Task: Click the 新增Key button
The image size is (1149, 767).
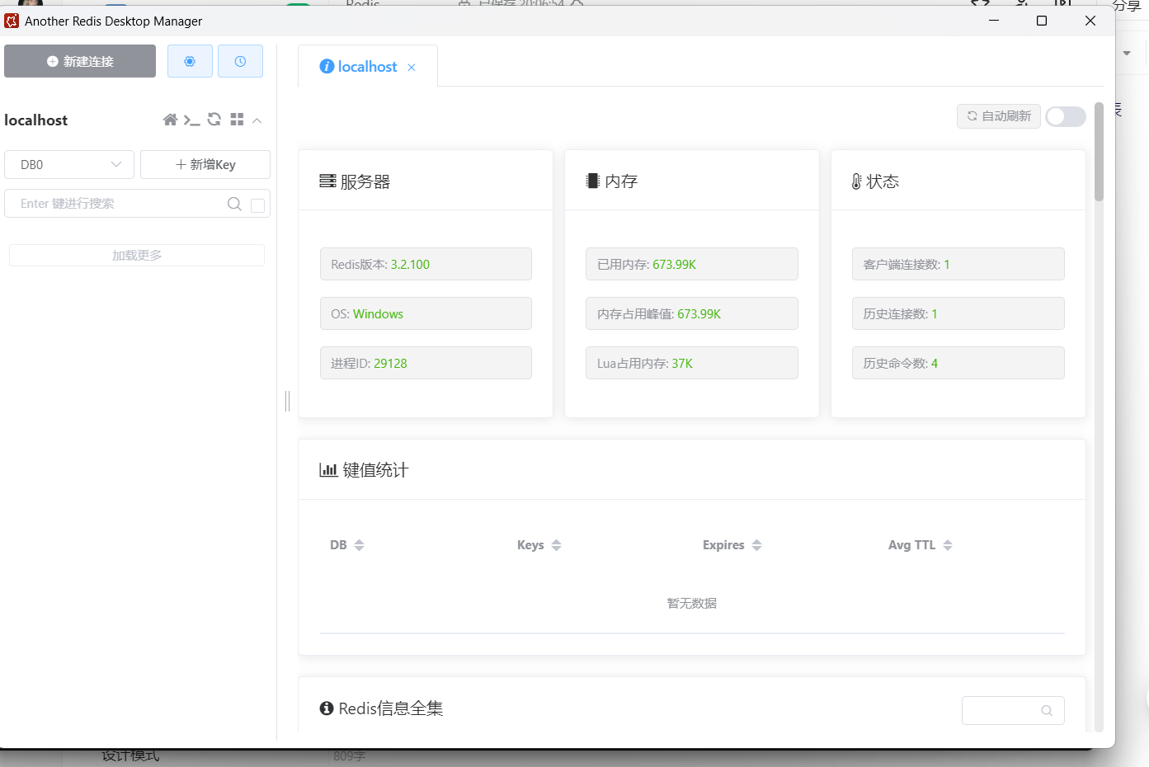Action: point(205,164)
